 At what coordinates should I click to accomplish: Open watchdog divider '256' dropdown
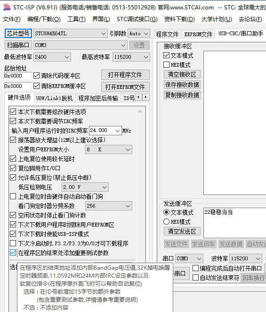click(109, 206)
